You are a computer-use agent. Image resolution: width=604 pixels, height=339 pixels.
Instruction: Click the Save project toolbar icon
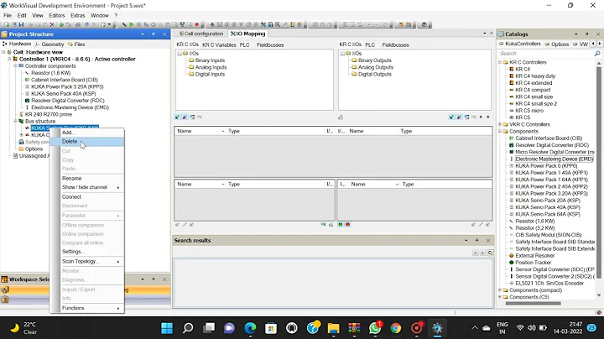tap(21, 24)
